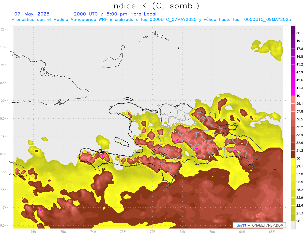Click the '70W' longitude label

pos(212,231)
